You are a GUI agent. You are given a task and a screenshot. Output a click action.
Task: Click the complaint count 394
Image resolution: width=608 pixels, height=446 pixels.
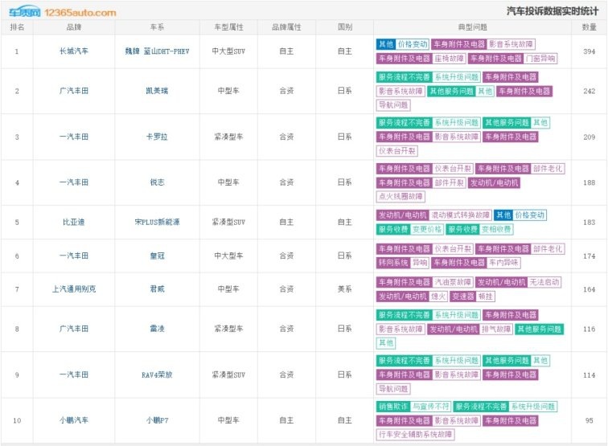(x=589, y=51)
